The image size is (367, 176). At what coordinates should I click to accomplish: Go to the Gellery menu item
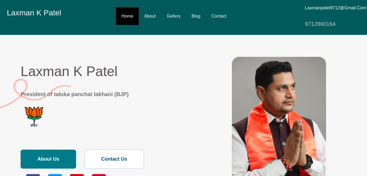point(173,16)
